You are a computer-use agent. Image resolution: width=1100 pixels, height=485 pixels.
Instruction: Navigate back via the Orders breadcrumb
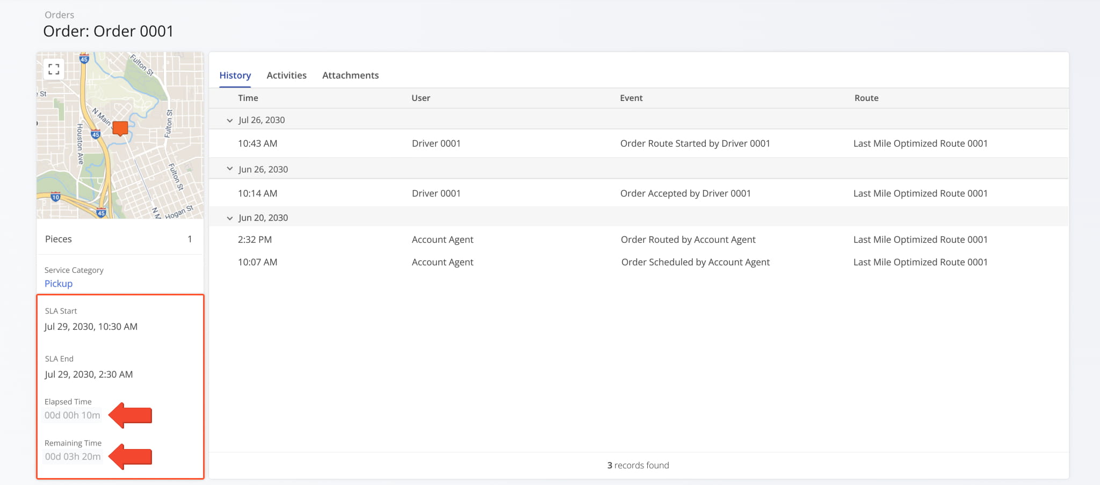tap(59, 15)
